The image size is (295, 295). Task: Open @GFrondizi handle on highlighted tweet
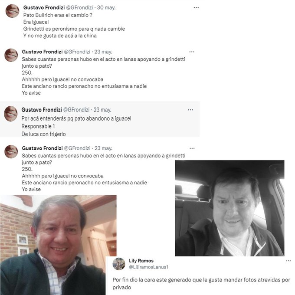coord(76,110)
